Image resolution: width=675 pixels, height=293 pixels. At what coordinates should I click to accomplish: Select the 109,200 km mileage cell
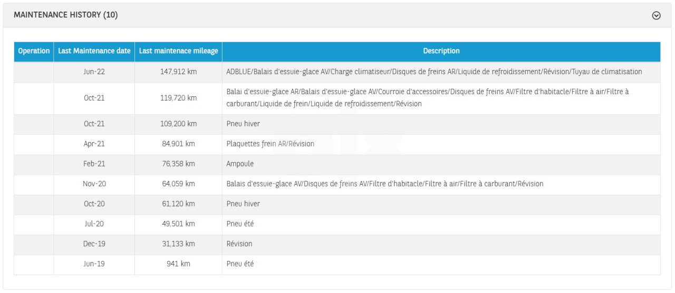click(178, 124)
